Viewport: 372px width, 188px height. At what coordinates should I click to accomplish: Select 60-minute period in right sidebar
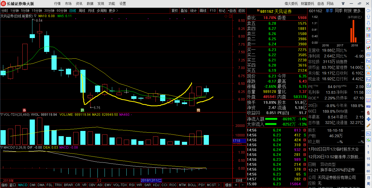[368, 171]
